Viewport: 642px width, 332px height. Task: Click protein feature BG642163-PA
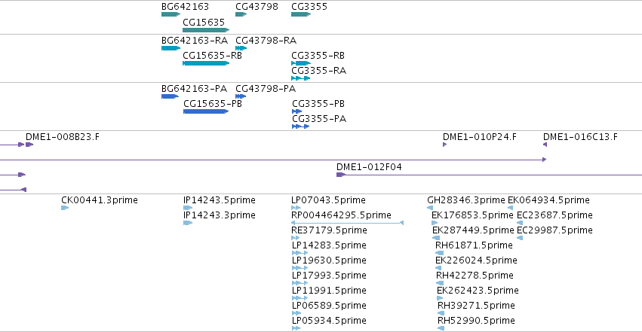(x=170, y=96)
